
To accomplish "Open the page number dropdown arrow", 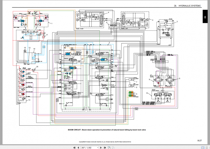I will tap(98, 148).
